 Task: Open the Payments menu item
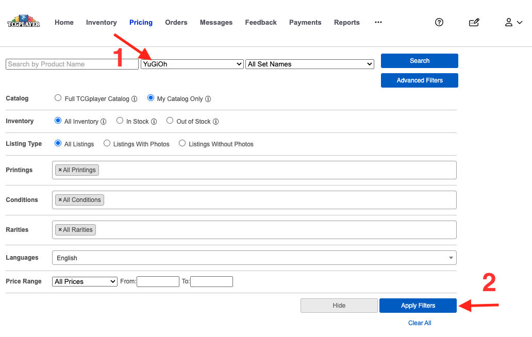[305, 22]
